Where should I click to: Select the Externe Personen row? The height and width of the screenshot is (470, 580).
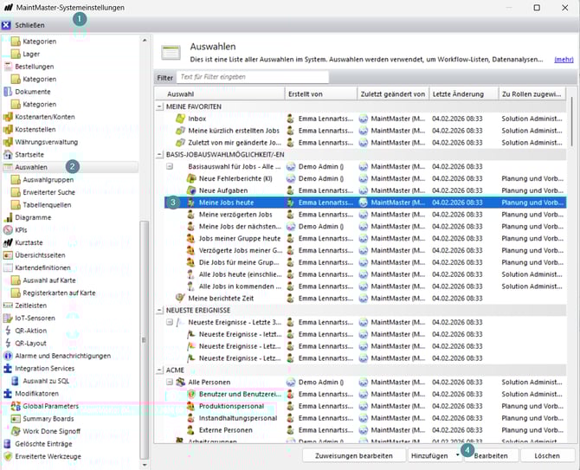coord(365,430)
